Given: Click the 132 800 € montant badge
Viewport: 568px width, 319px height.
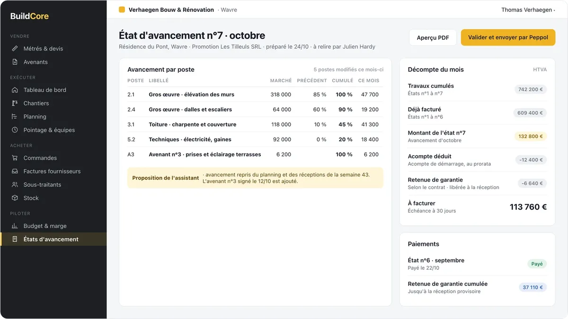Looking at the screenshot, I should click(531, 136).
